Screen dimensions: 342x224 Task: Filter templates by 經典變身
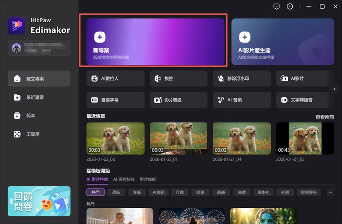click(x=309, y=192)
